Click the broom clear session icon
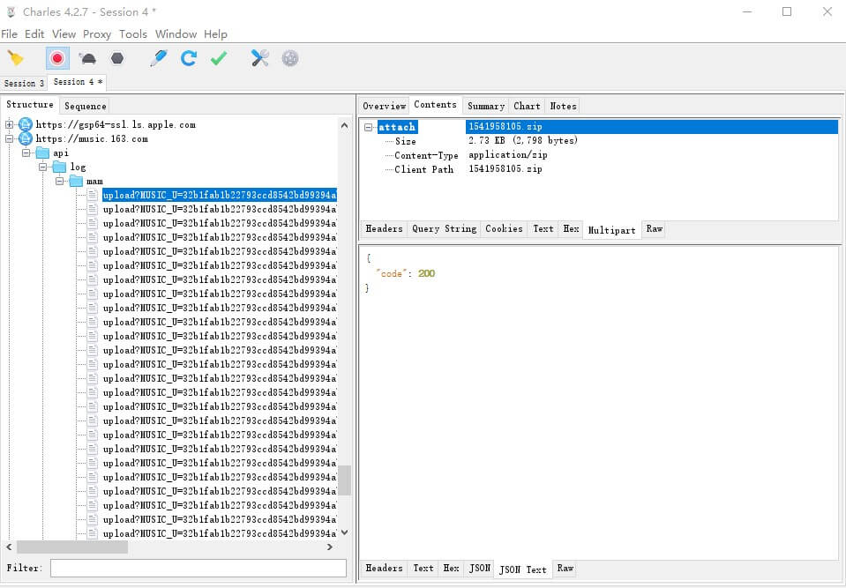 point(16,58)
